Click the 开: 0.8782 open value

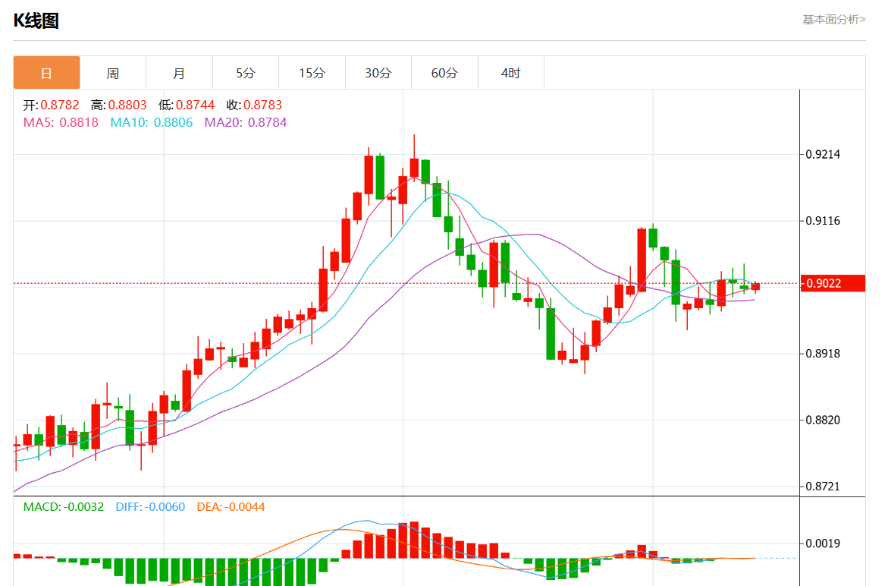(51, 105)
